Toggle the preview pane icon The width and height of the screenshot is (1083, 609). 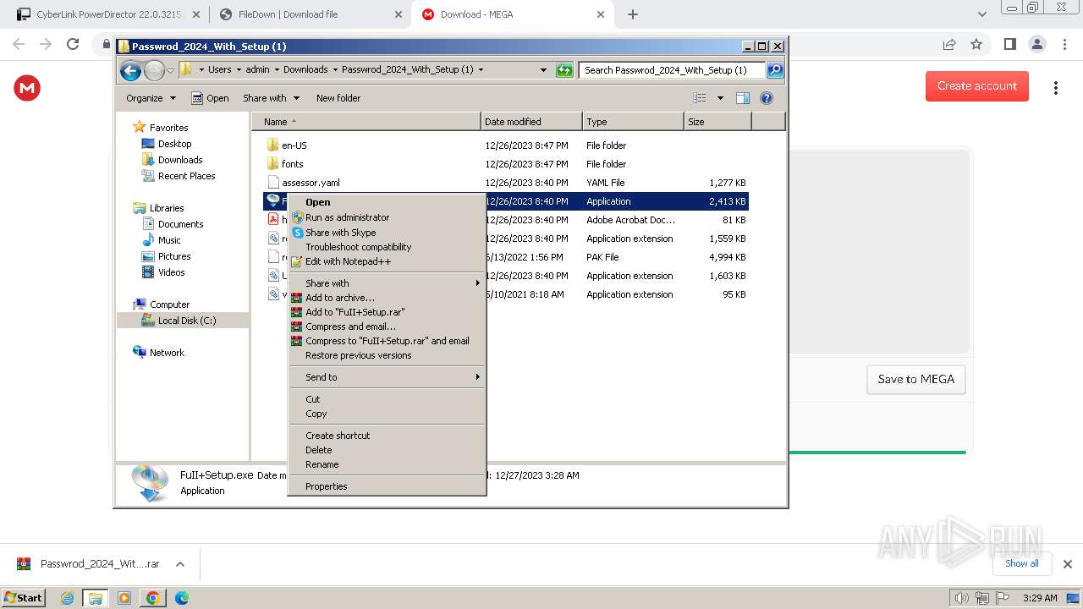[x=743, y=98]
